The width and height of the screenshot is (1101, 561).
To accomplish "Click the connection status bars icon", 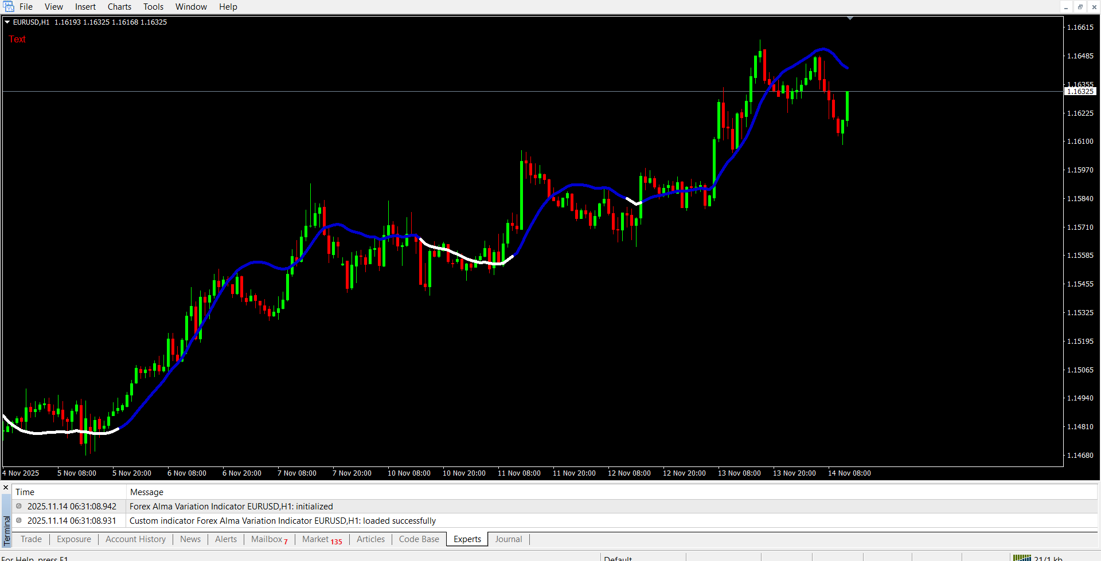I will [1021, 558].
